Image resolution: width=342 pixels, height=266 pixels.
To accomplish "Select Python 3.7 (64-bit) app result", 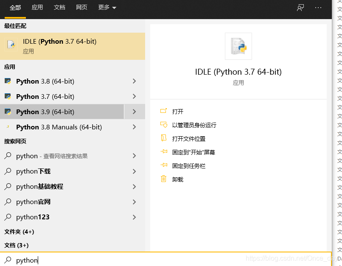I will point(62,96).
